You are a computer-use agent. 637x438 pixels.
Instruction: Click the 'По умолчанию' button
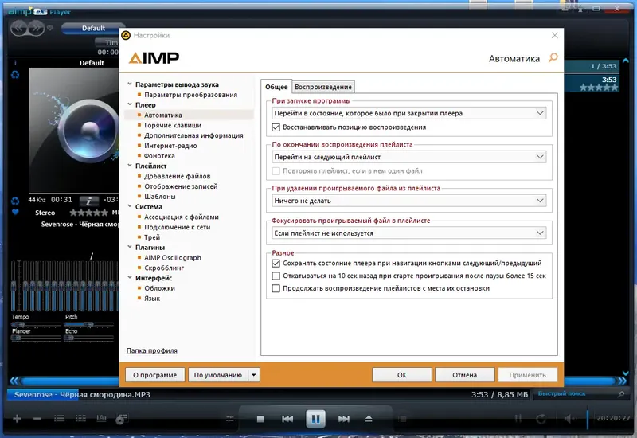tap(218, 374)
